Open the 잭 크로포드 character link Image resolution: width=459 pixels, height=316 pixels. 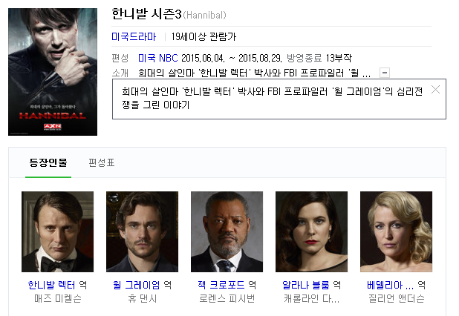(221, 285)
